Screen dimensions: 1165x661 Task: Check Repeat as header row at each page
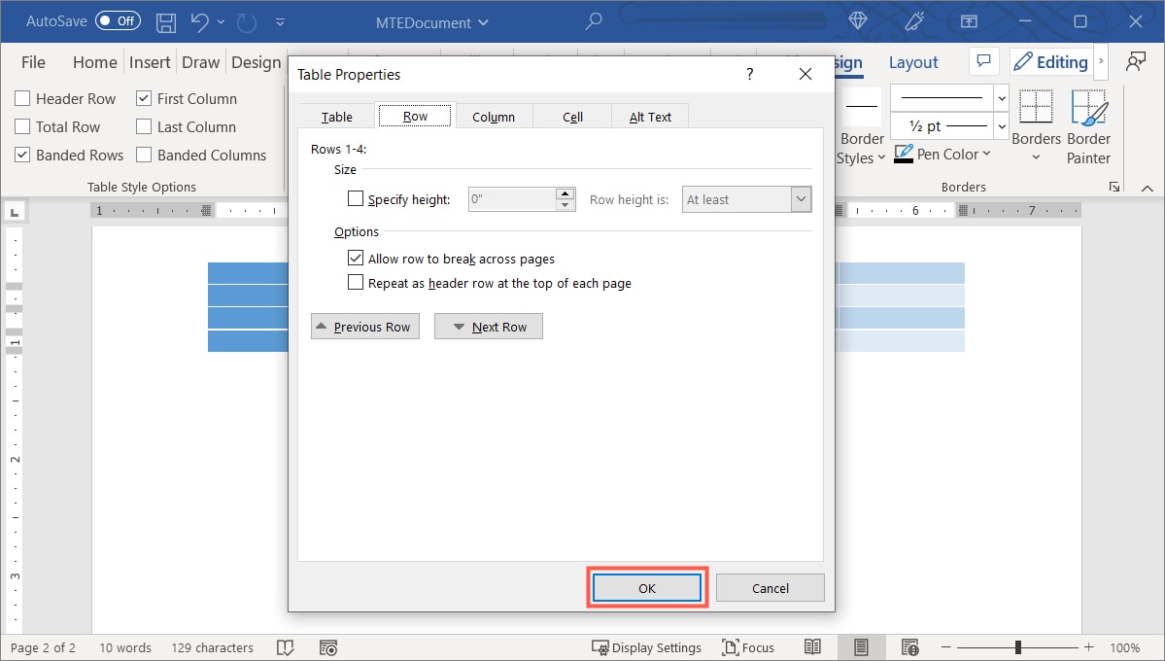click(x=356, y=282)
